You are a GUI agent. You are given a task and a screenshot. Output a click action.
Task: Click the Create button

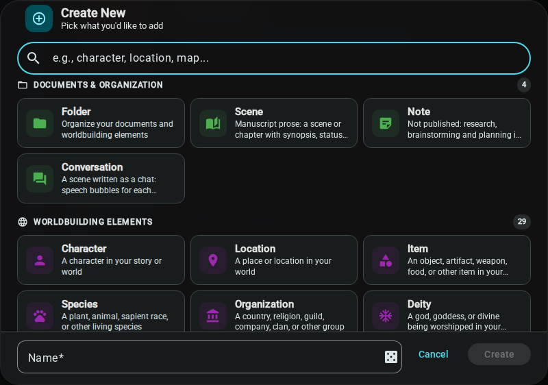(x=499, y=354)
